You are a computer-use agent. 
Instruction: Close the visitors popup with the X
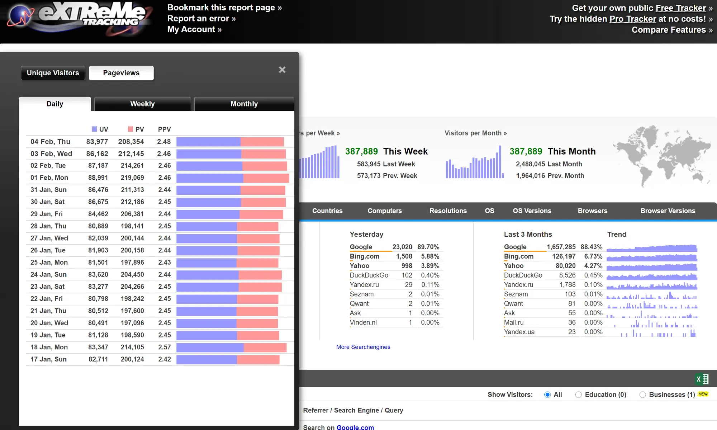click(282, 70)
